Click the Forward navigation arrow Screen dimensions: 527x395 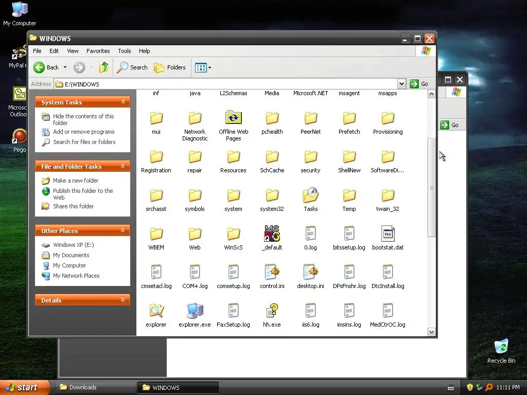tap(79, 67)
